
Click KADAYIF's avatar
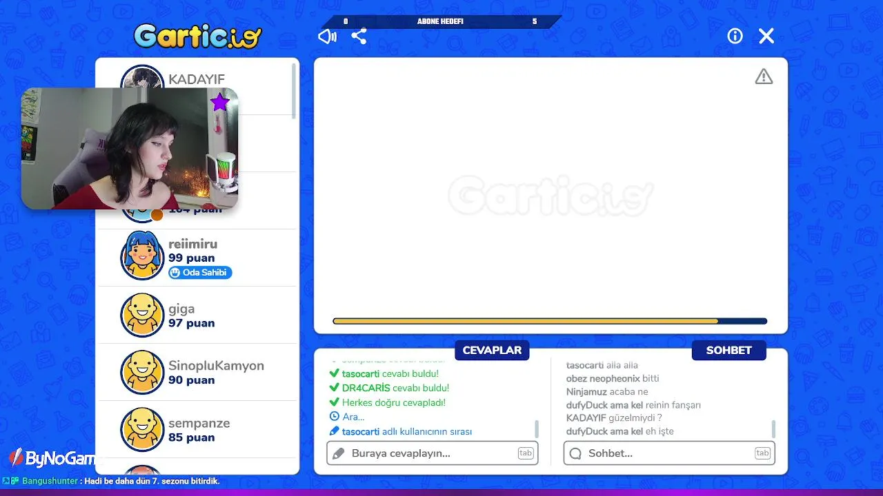tap(143, 78)
